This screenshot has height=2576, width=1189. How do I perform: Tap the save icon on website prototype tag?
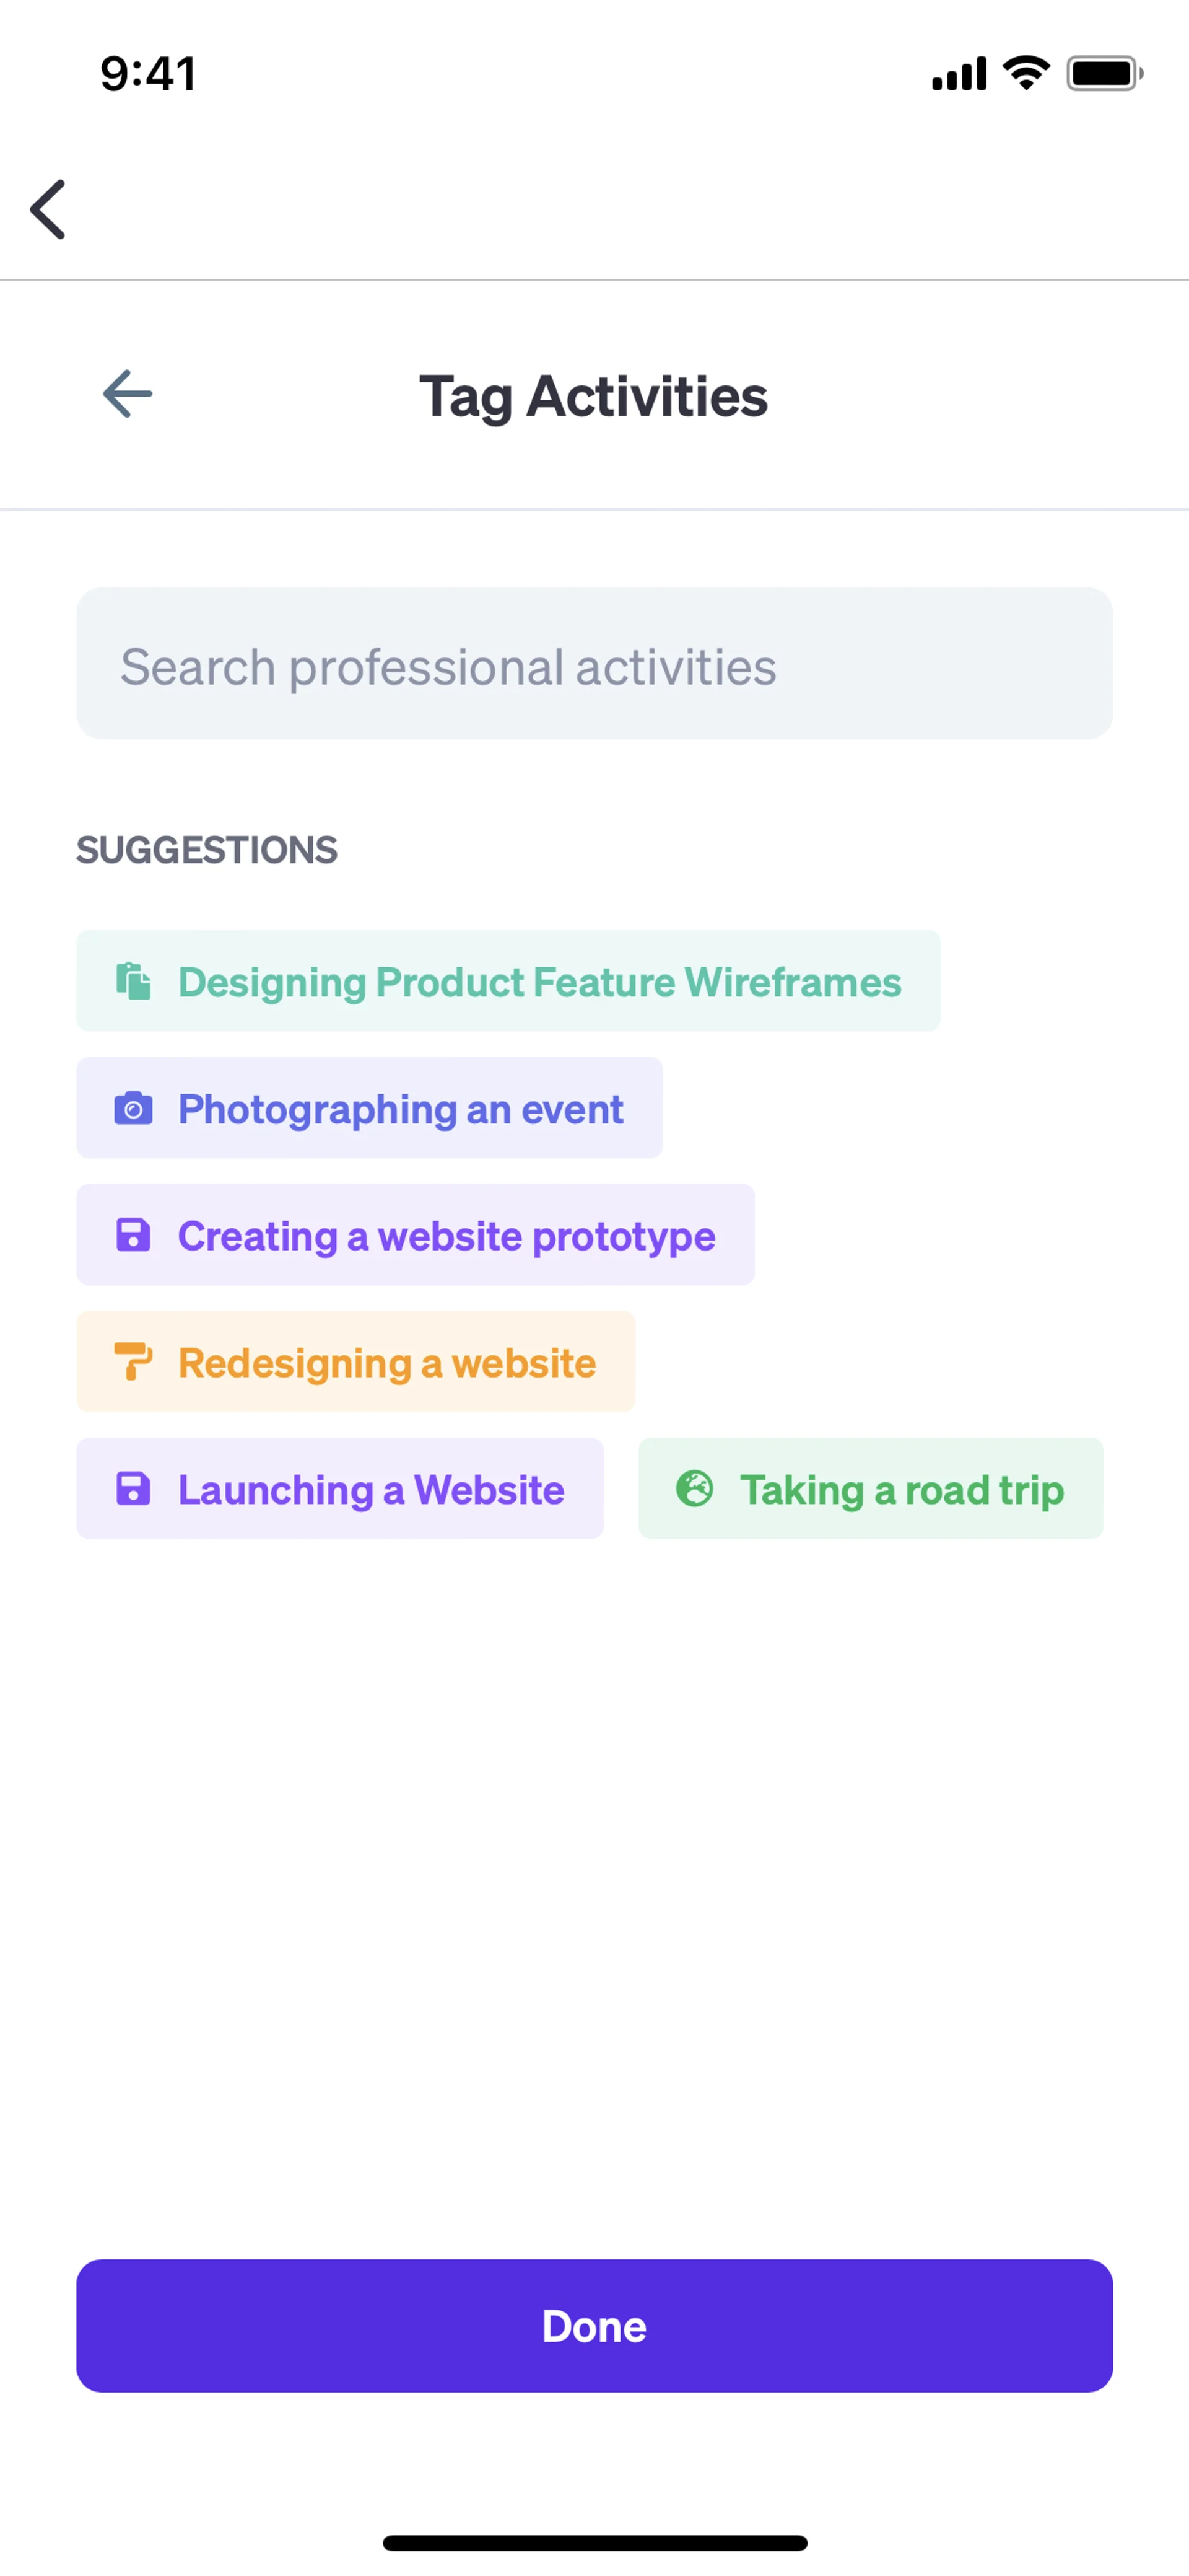[133, 1235]
